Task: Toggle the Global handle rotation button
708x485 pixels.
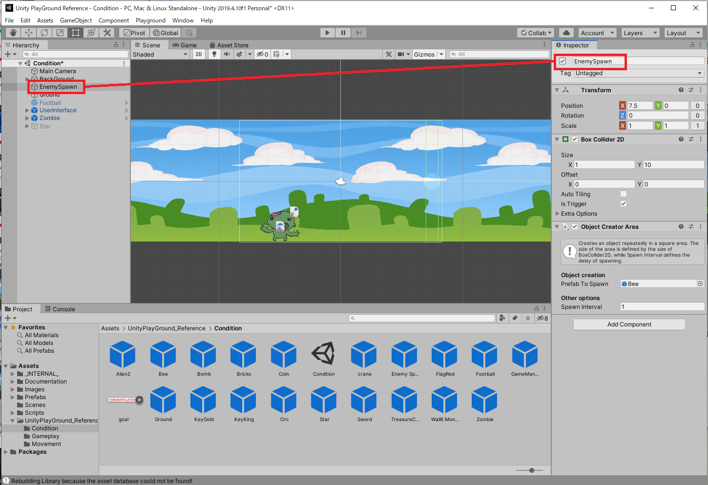Action: [x=166, y=33]
